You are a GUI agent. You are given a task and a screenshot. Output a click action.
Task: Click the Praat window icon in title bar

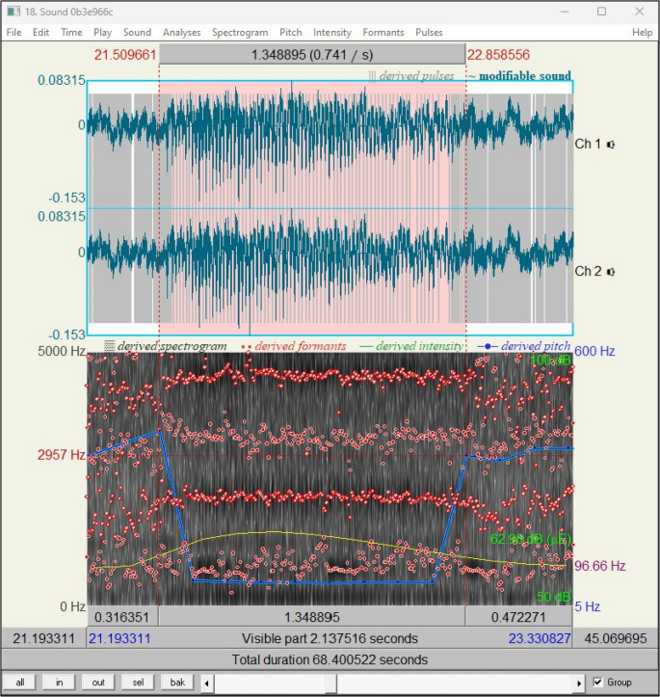pyautogui.click(x=13, y=12)
